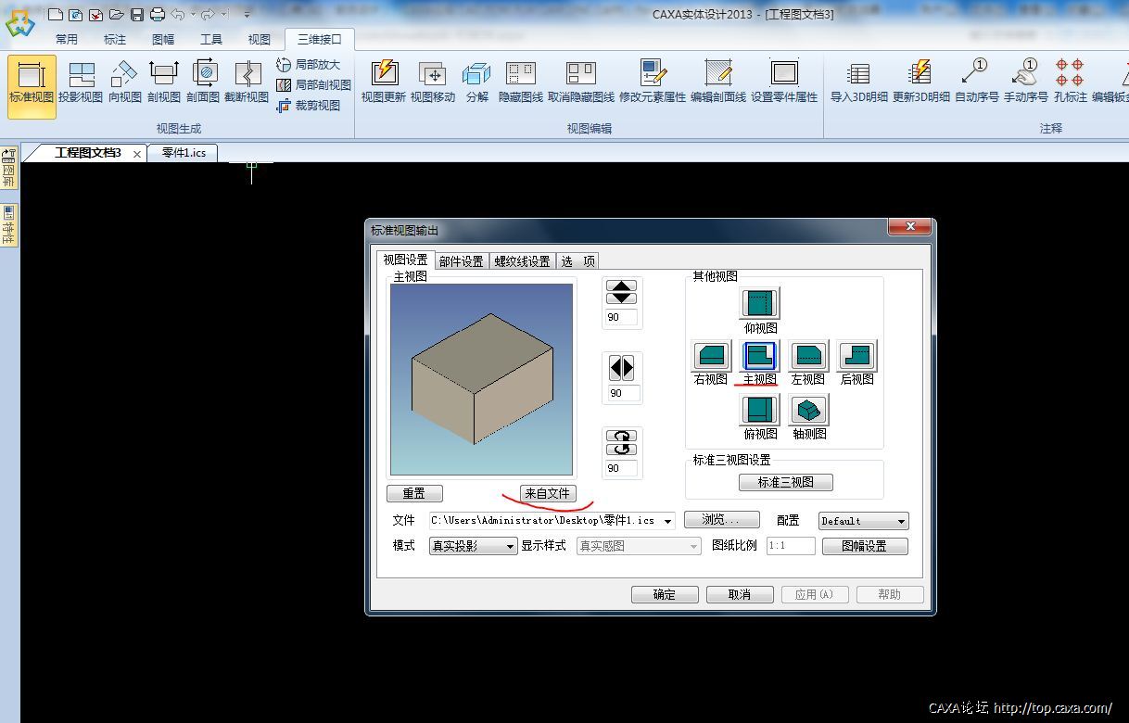Viewport: 1129px width, 723px height.
Task: Toggle the 主视图 front view button
Action: [x=760, y=355]
